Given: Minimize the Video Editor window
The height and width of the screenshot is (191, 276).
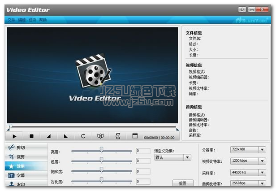Looking at the screenshot, I should tap(252, 9).
